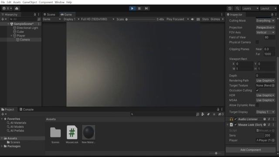The width and height of the screenshot is (279, 157).
Task: Open the Layers dropdown
Action: coord(250,8)
